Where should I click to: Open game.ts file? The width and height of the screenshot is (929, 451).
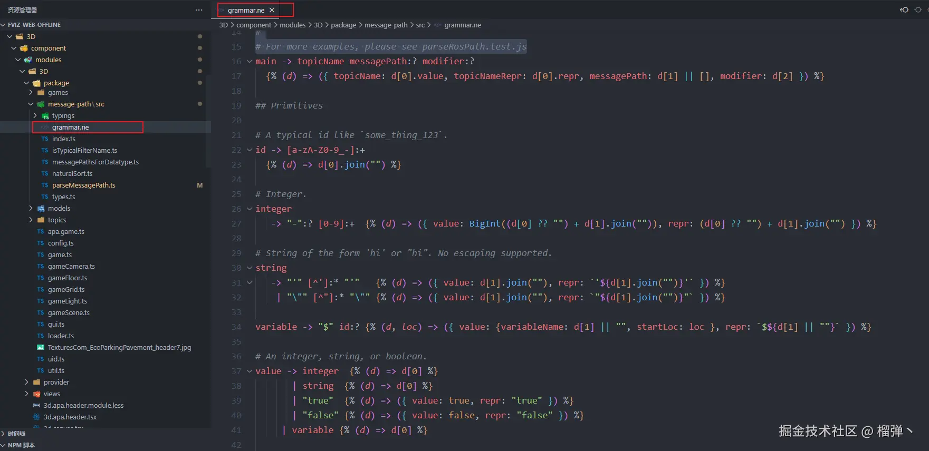coord(60,254)
